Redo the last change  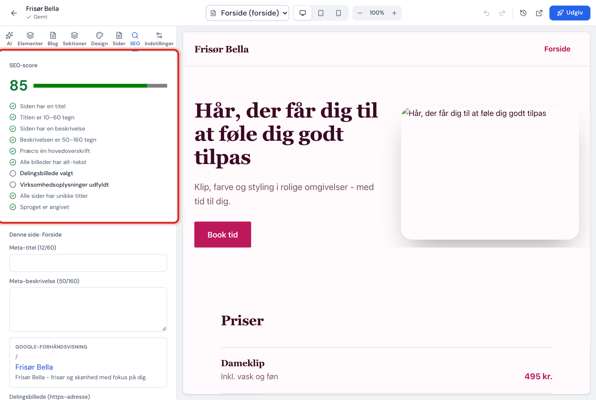tap(502, 13)
